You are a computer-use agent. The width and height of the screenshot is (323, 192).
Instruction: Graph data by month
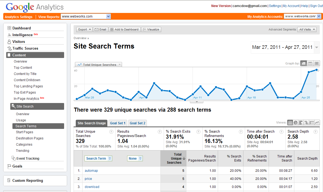(317, 63)
